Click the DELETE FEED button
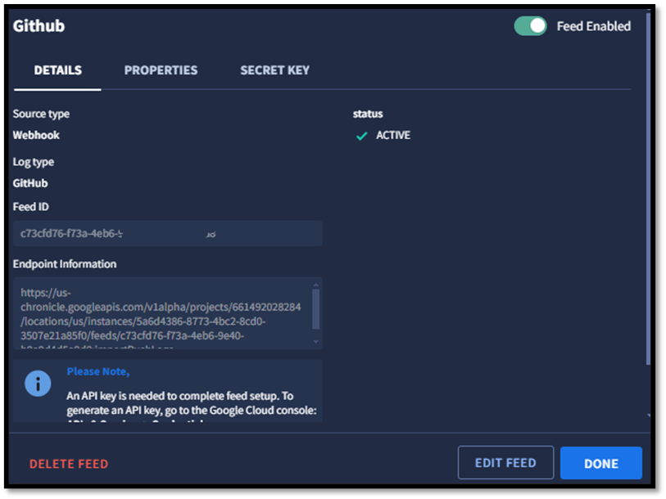Screen dimensions: 666x499 69,464
